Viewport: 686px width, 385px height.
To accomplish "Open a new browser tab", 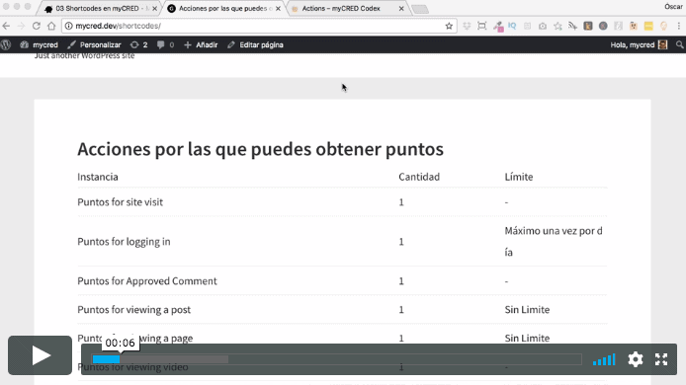I will tap(420, 9).
